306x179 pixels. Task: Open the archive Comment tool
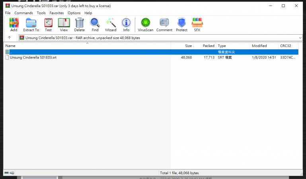coord(164,25)
